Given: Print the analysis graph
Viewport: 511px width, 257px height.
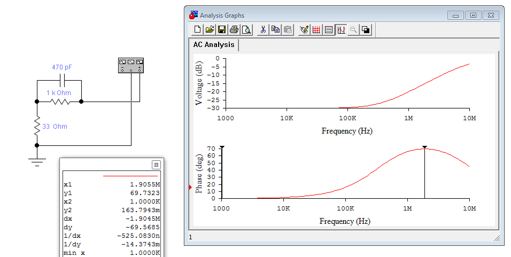Looking at the screenshot, I should 234,29.
